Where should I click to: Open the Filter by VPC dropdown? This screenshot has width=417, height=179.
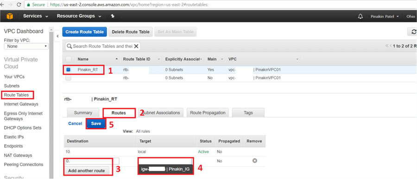(26, 46)
